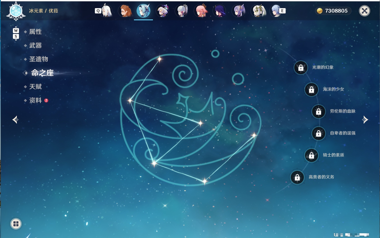Open the locked constellation 骑士的素质
The image size is (380, 238).
(x=311, y=155)
